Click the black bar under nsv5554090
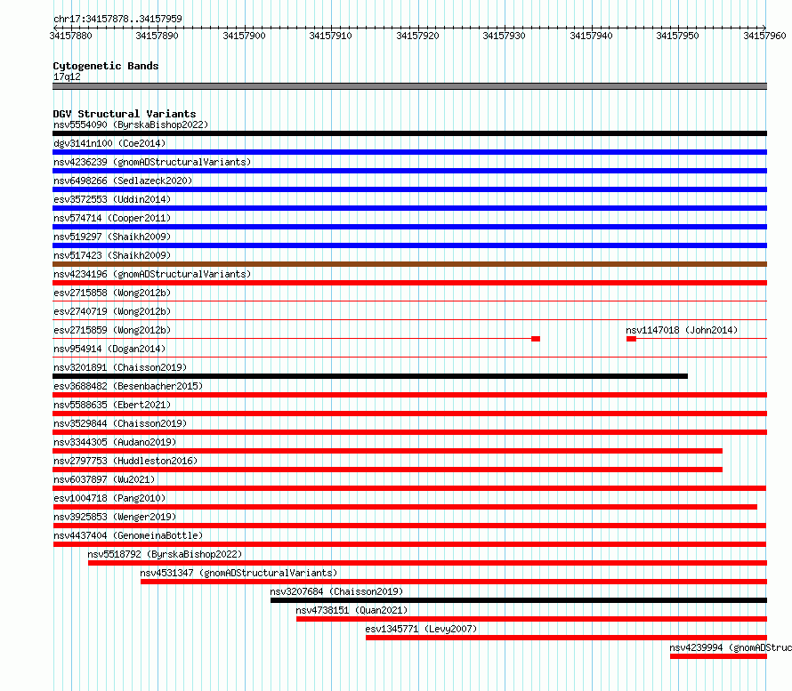 (409, 133)
